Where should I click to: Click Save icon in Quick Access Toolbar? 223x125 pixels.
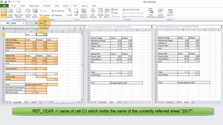(x=6, y=2)
